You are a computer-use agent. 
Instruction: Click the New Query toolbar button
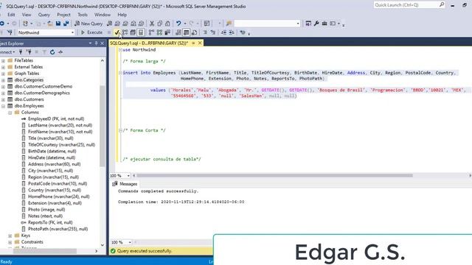coord(88,24)
